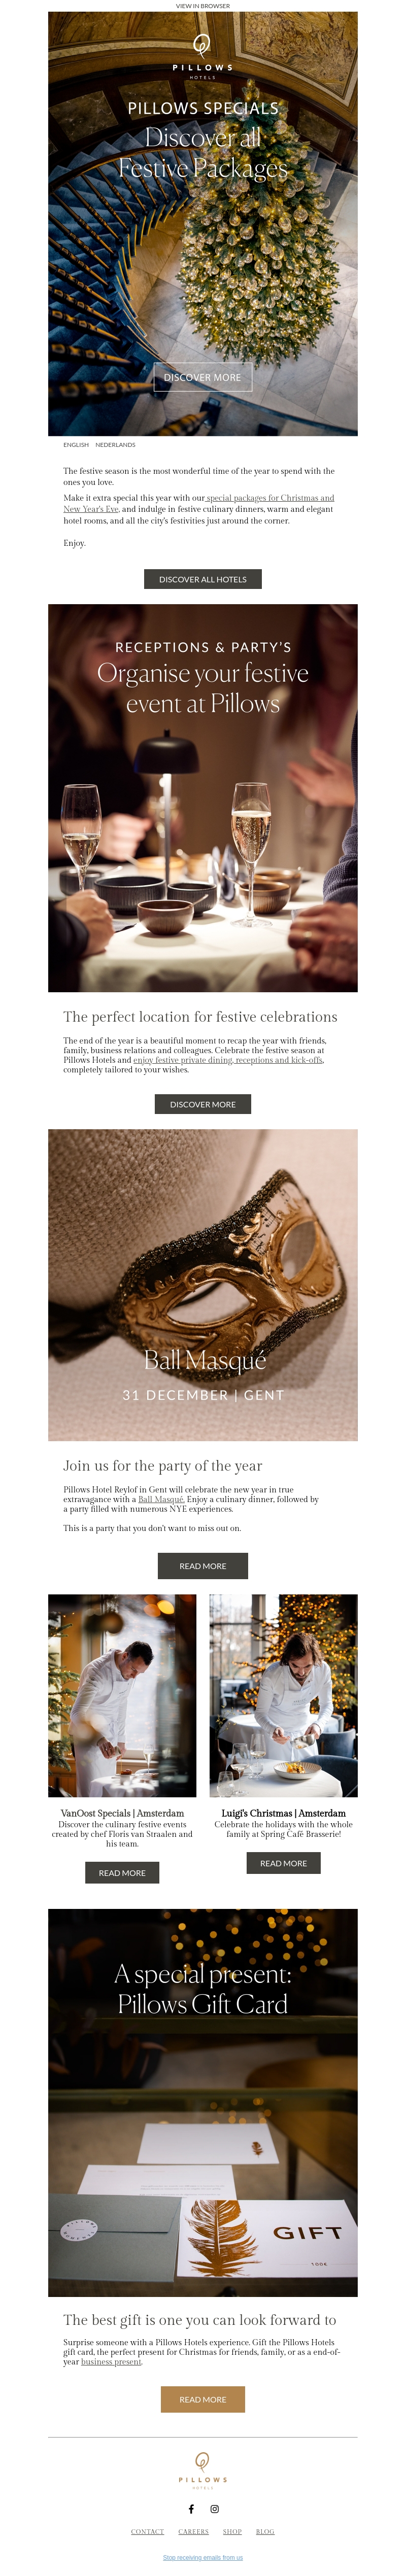Click the Discover More hero button
The image size is (406, 2576).
202,377
